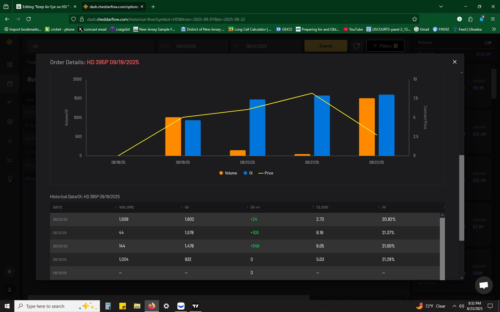500x312 pixels.
Task: Open the Windows Start menu
Action: click(x=7, y=306)
